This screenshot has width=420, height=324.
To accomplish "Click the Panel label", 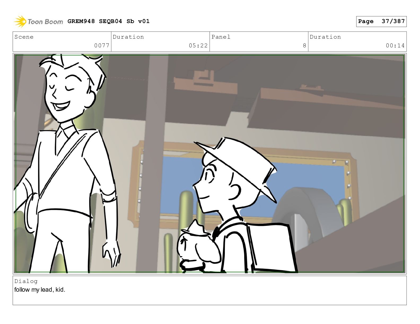I will 221,37.
